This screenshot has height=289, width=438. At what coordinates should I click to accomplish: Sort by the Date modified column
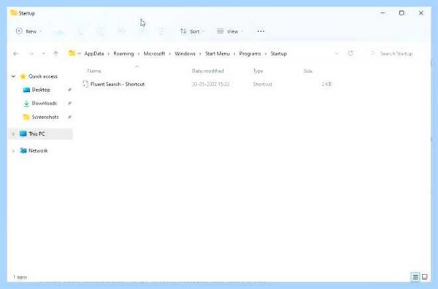tap(208, 71)
